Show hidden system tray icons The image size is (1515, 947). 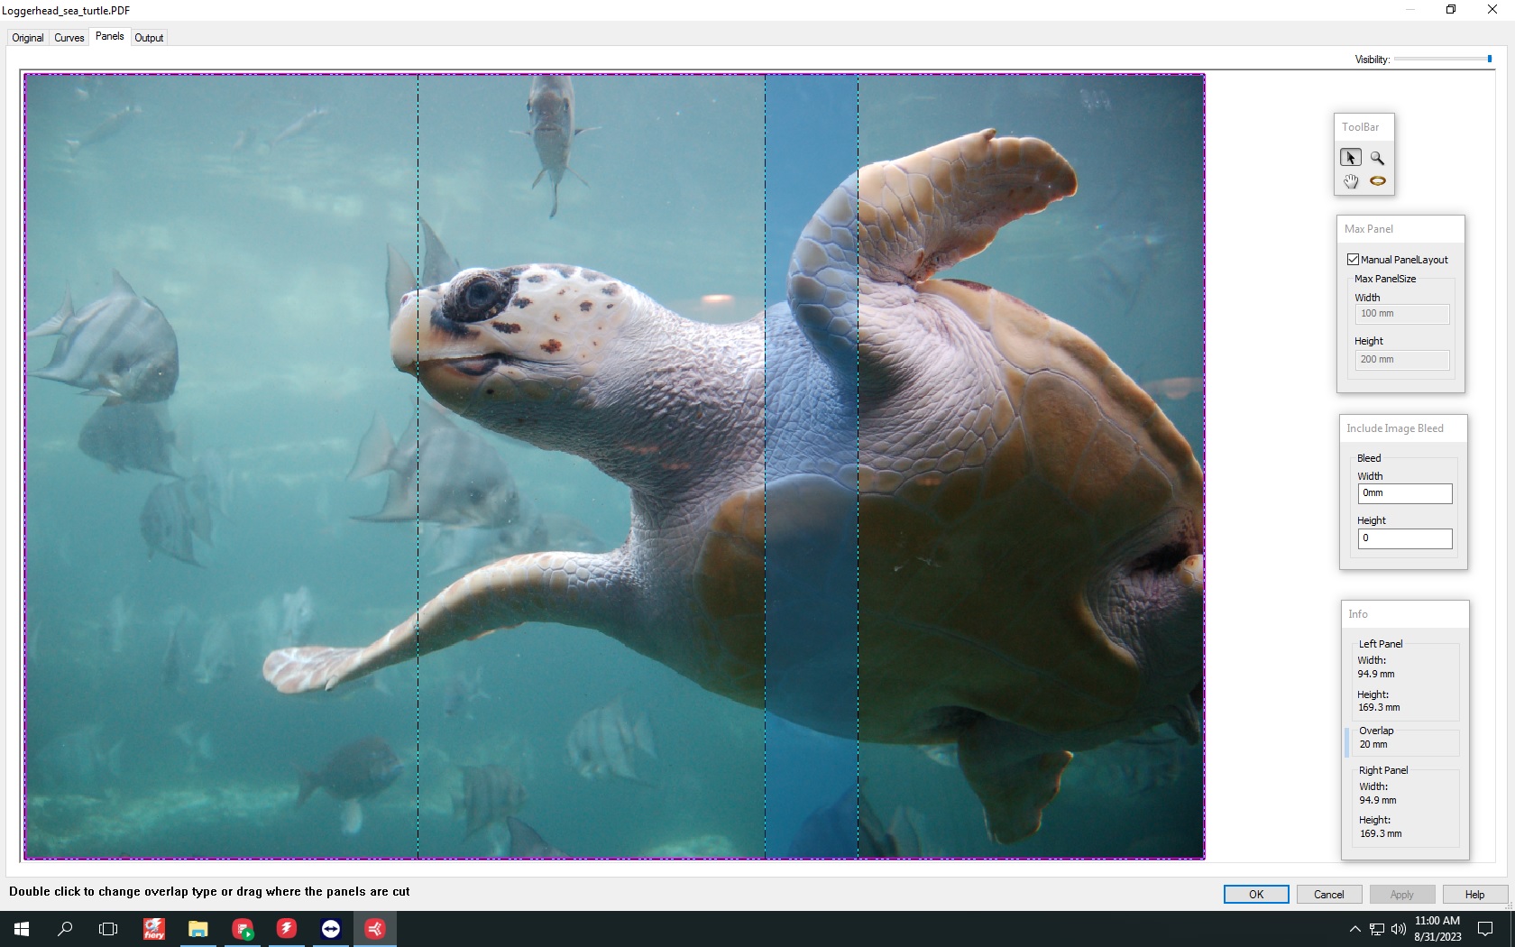coord(1354,929)
